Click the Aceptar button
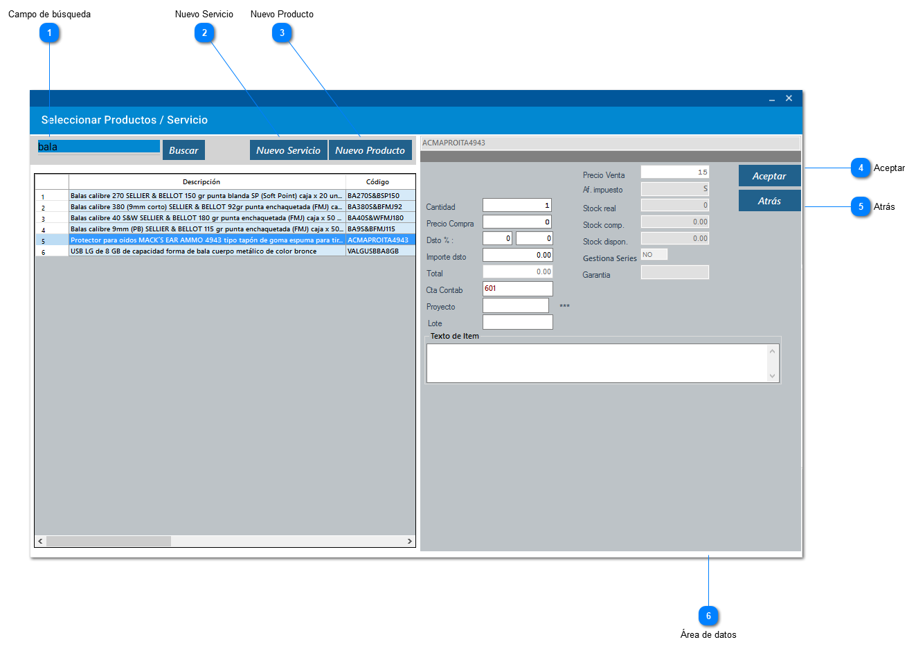The image size is (916, 651). (769, 176)
